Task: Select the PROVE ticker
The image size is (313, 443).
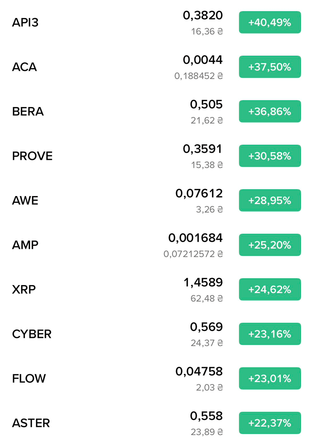Action: click(32, 156)
